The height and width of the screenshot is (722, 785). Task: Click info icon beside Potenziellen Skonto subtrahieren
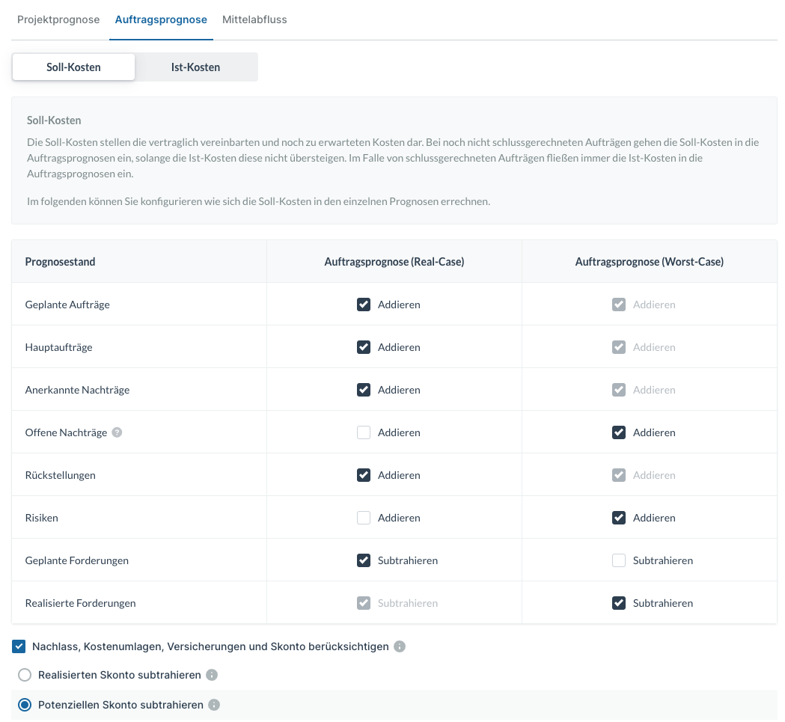[x=214, y=705]
